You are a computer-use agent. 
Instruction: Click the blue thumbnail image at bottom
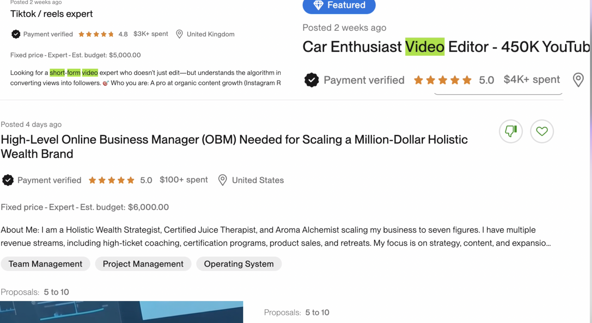tap(121, 312)
